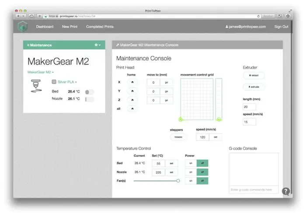Click inside the movement control grid

(x=197, y=99)
